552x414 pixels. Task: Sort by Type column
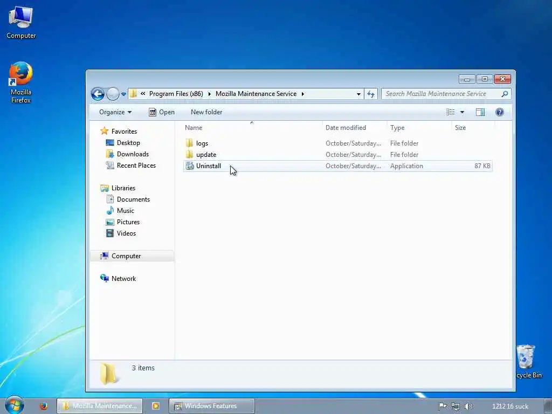click(x=419, y=127)
